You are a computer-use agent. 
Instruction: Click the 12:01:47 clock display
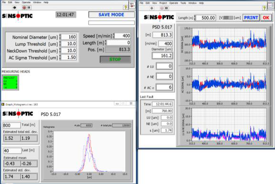[x=66, y=15]
